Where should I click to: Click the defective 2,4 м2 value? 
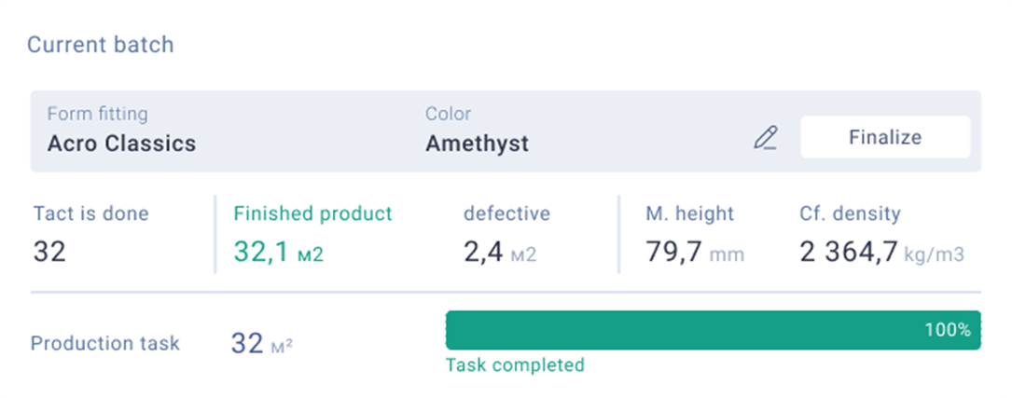pyautogui.click(x=500, y=253)
